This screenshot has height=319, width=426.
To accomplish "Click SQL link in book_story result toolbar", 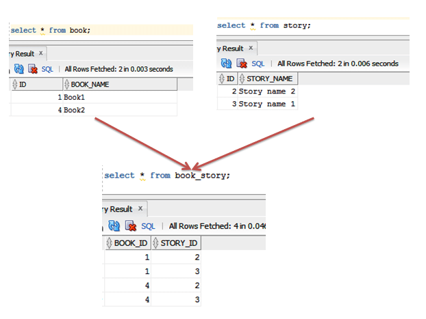I will 149,226.
